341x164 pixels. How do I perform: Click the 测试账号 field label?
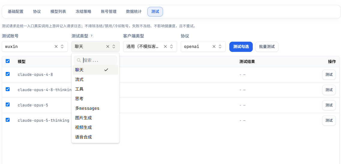pos(10,36)
